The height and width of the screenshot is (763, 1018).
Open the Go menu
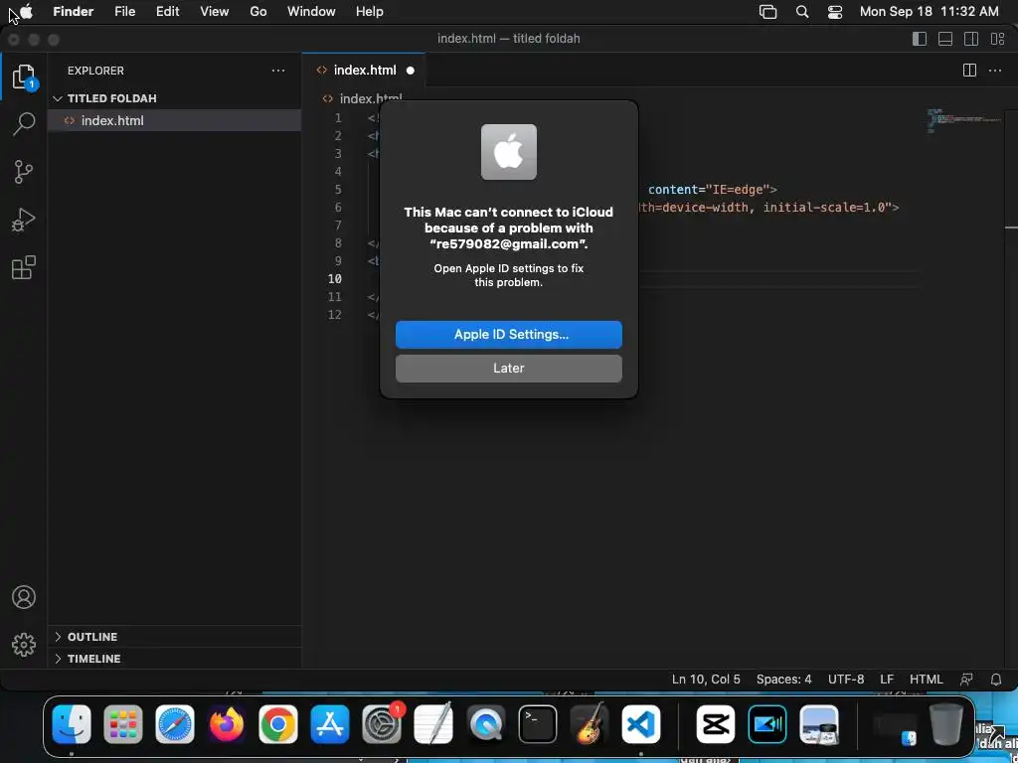click(258, 12)
